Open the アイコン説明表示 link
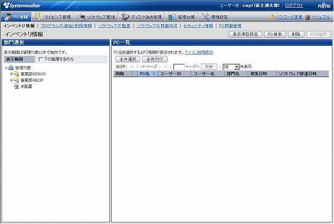The width and height of the screenshot is (334, 224). pos(199,52)
